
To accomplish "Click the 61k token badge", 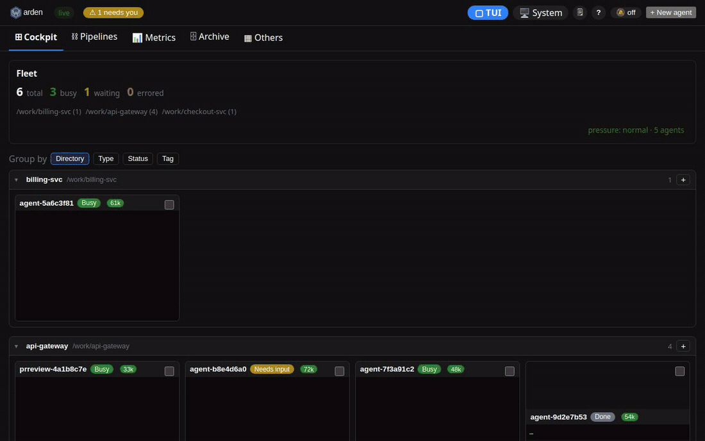I will click(115, 203).
